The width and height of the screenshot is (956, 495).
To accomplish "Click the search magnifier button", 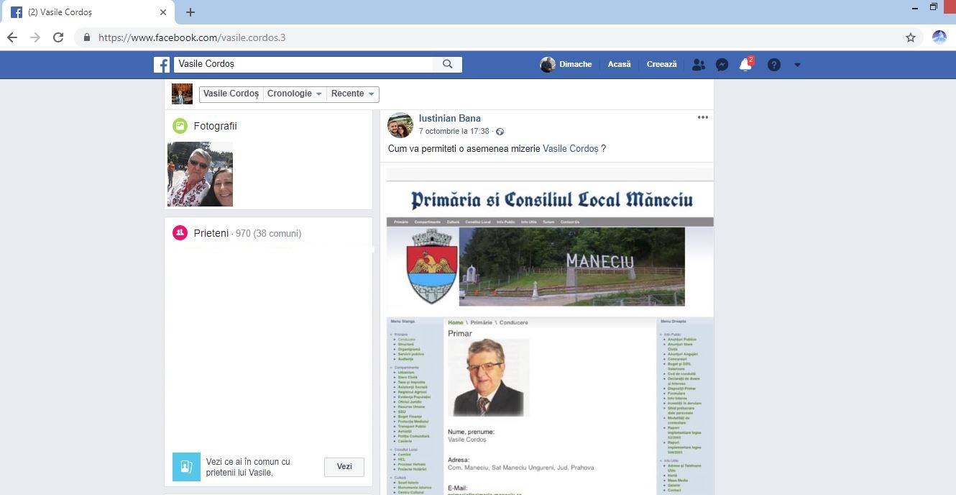I will click(448, 64).
